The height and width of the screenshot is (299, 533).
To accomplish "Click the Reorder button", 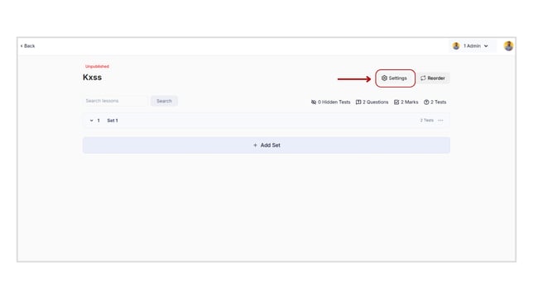I will 433,78.
